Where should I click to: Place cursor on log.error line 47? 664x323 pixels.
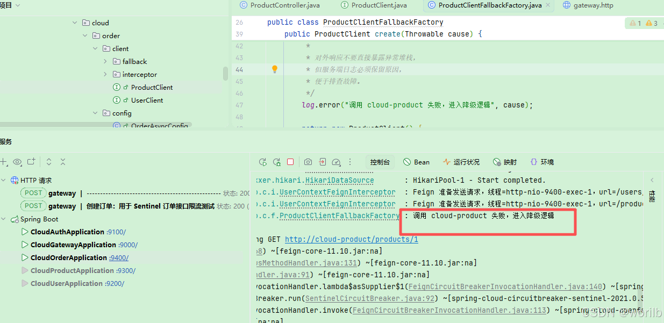click(417, 105)
